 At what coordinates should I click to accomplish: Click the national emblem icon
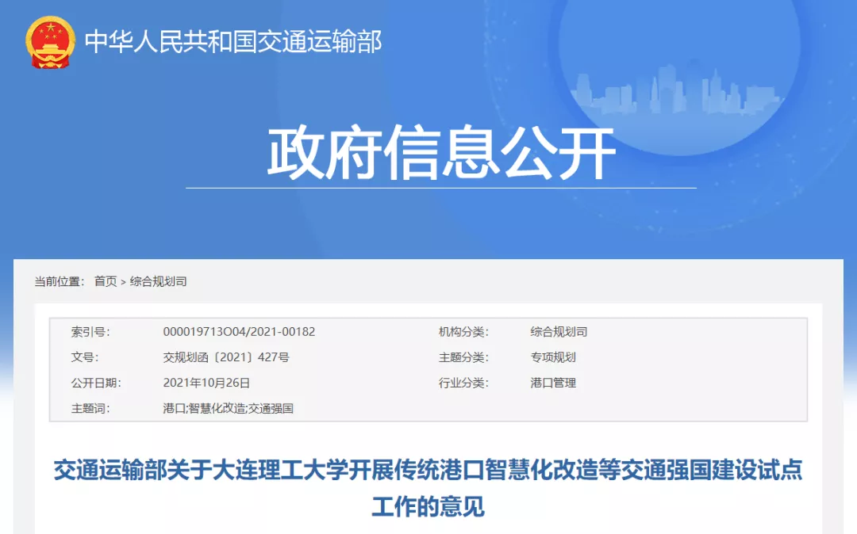pos(49,41)
